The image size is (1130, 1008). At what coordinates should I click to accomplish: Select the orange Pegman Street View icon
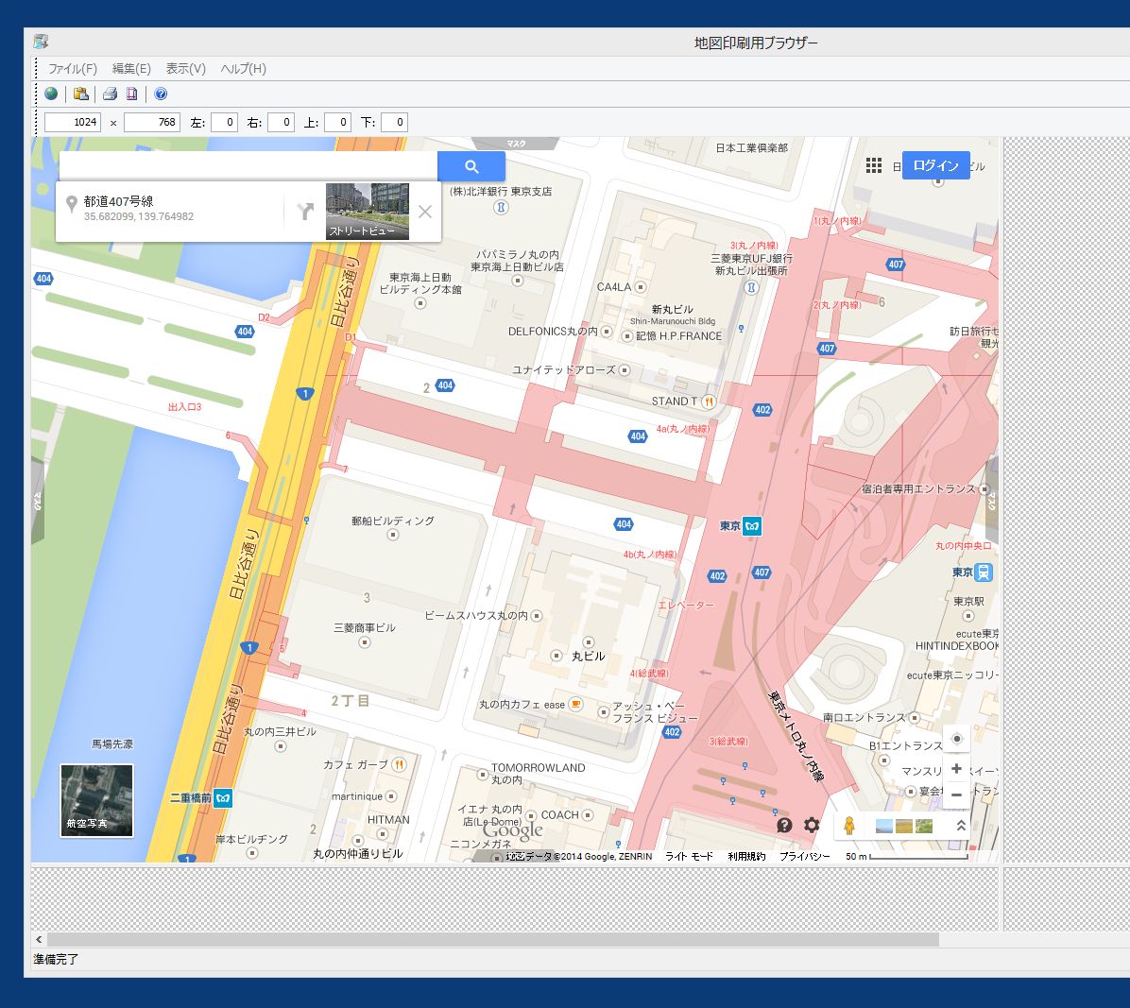tap(849, 826)
